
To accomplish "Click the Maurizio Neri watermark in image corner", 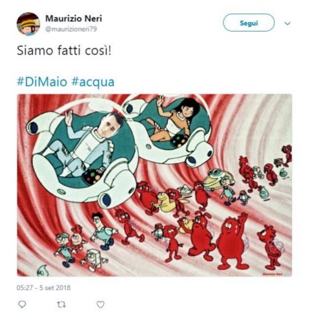I will pos(272,274).
